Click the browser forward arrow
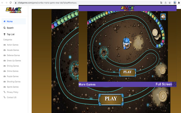This screenshot has height=113, width=181. [x=7, y=3]
